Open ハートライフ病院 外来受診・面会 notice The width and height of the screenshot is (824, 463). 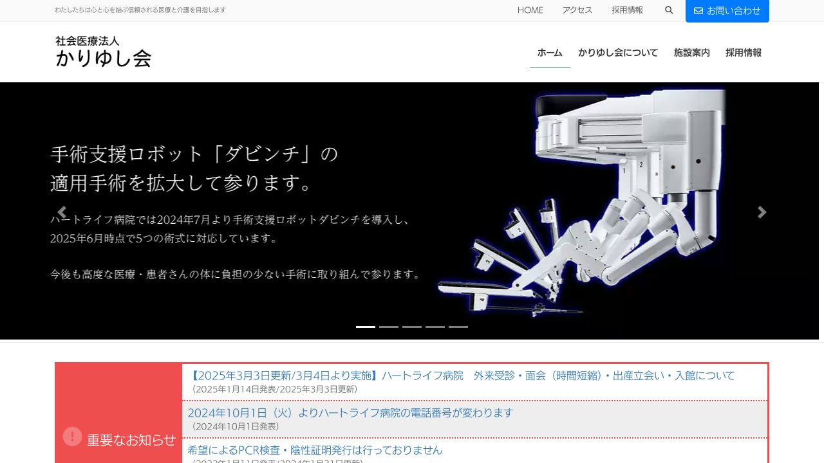click(462, 376)
